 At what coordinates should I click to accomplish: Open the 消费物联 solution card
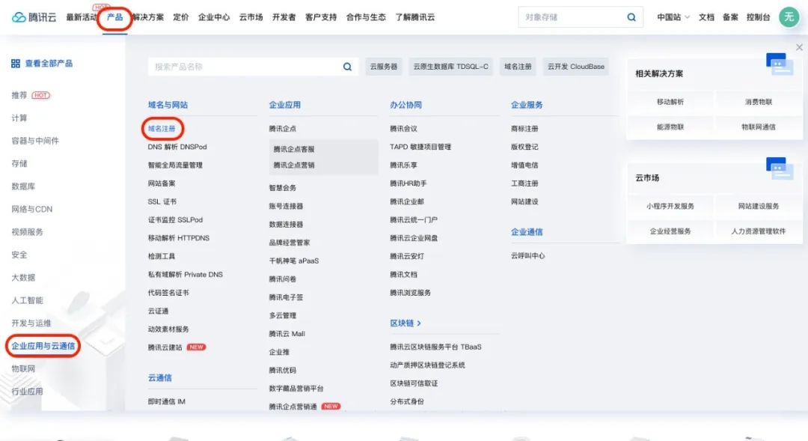click(x=759, y=102)
